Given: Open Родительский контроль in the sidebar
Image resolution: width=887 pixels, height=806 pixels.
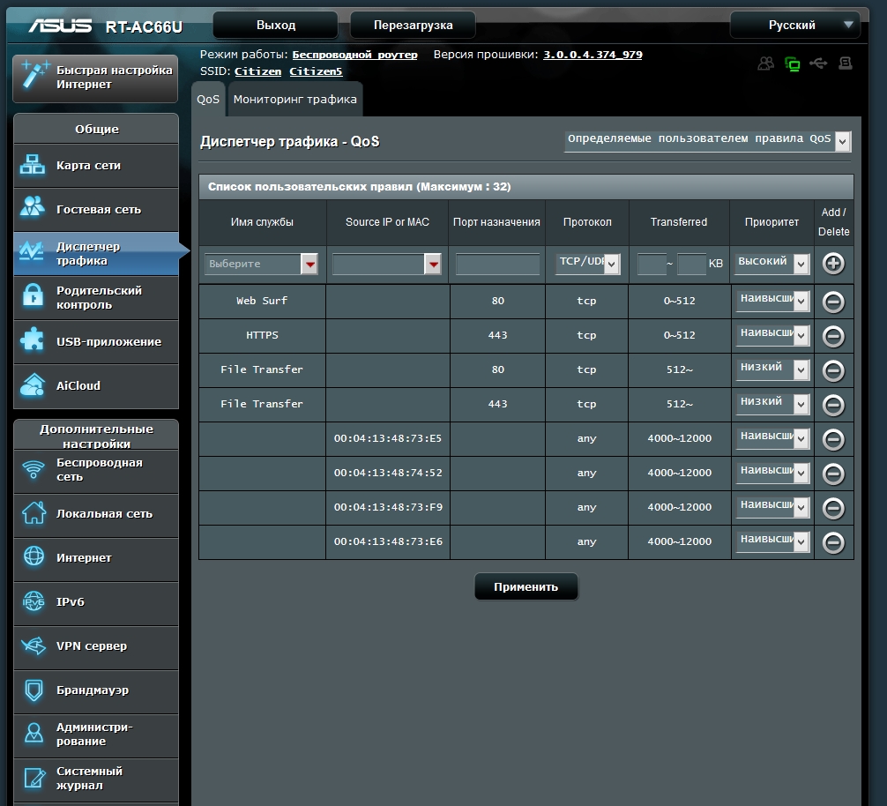Looking at the screenshot, I should (x=97, y=298).
